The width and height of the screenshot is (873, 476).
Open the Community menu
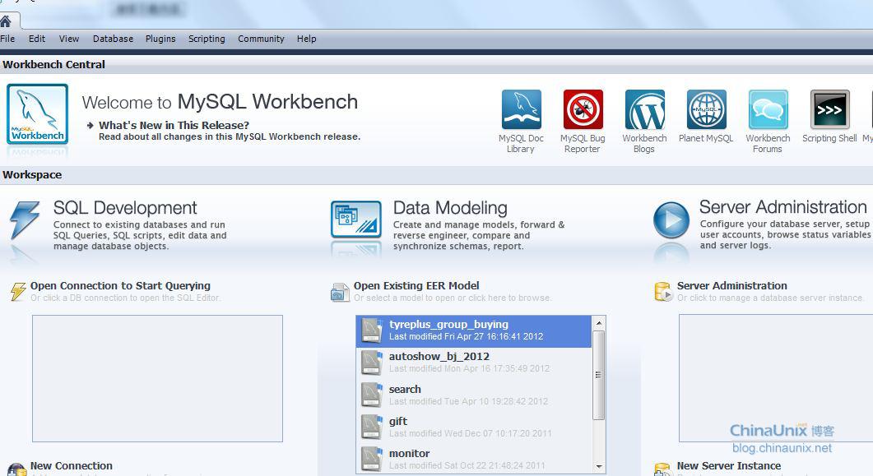(261, 39)
